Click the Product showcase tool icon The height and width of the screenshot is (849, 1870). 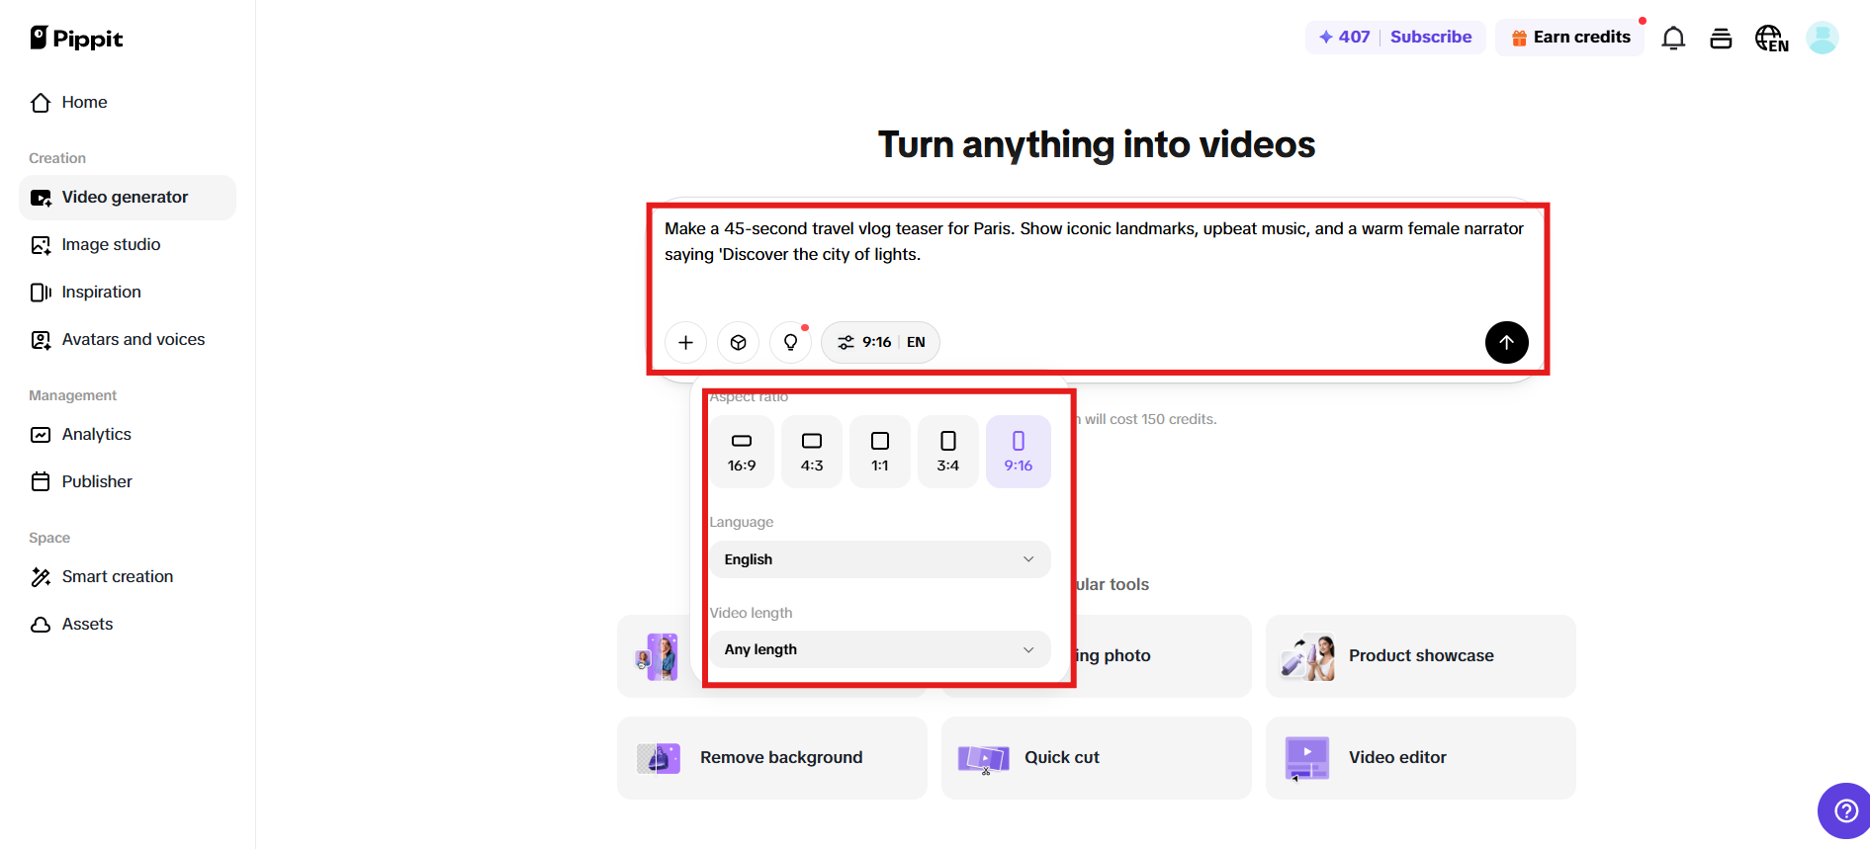1307,656
